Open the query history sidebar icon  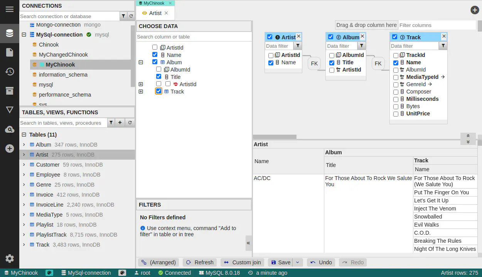(10, 72)
